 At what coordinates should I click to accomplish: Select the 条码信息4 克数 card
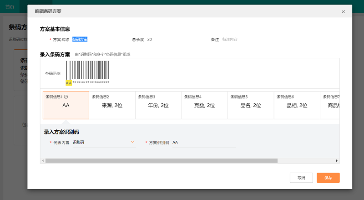204,105
